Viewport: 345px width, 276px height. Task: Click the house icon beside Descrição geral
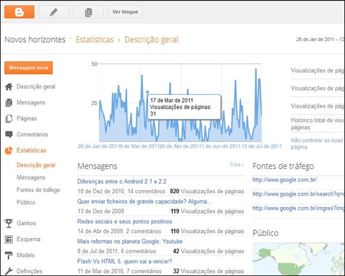(9, 86)
